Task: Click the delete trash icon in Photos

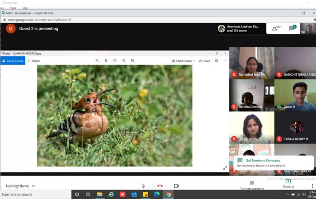Action: pyautogui.click(x=106, y=60)
